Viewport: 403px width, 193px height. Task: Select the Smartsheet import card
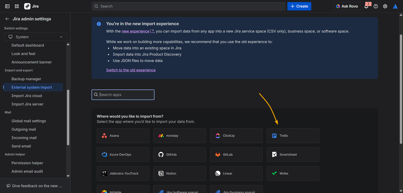pos(293,155)
